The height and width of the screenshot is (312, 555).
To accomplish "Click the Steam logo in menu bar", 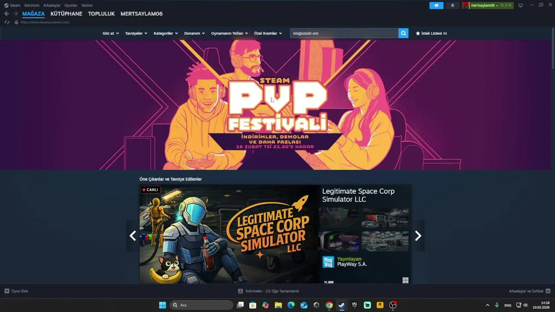I will coord(6,5).
